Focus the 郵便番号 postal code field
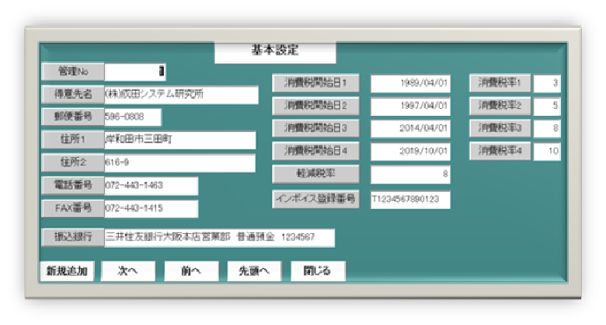The image size is (606, 325). point(132,117)
